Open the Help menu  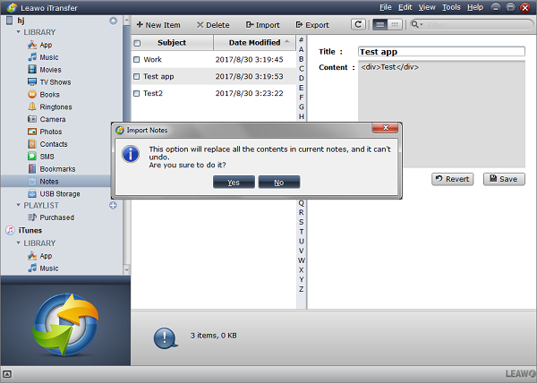pos(475,7)
